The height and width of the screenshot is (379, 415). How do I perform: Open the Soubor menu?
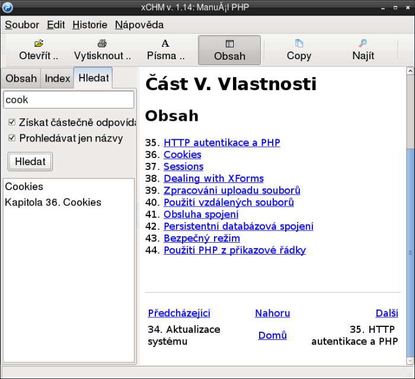(x=22, y=25)
